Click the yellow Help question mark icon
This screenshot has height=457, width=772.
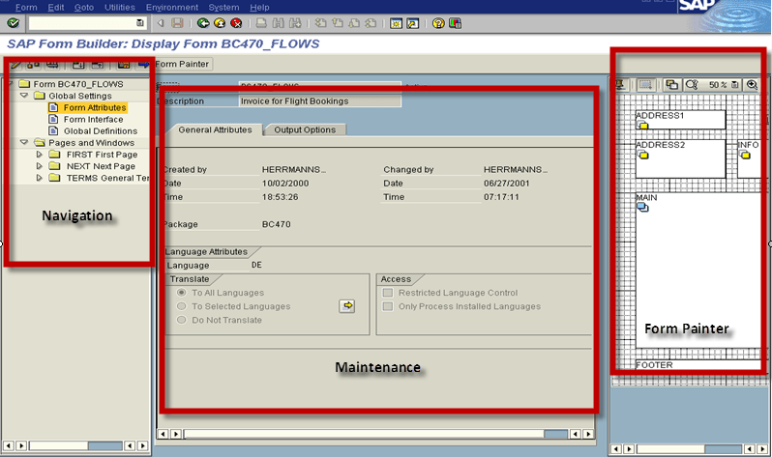(x=438, y=23)
